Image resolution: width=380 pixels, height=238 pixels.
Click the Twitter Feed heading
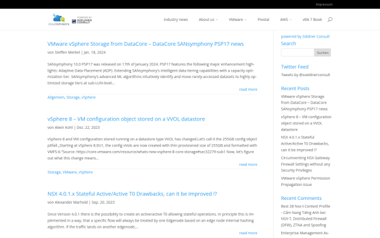click(294, 67)
